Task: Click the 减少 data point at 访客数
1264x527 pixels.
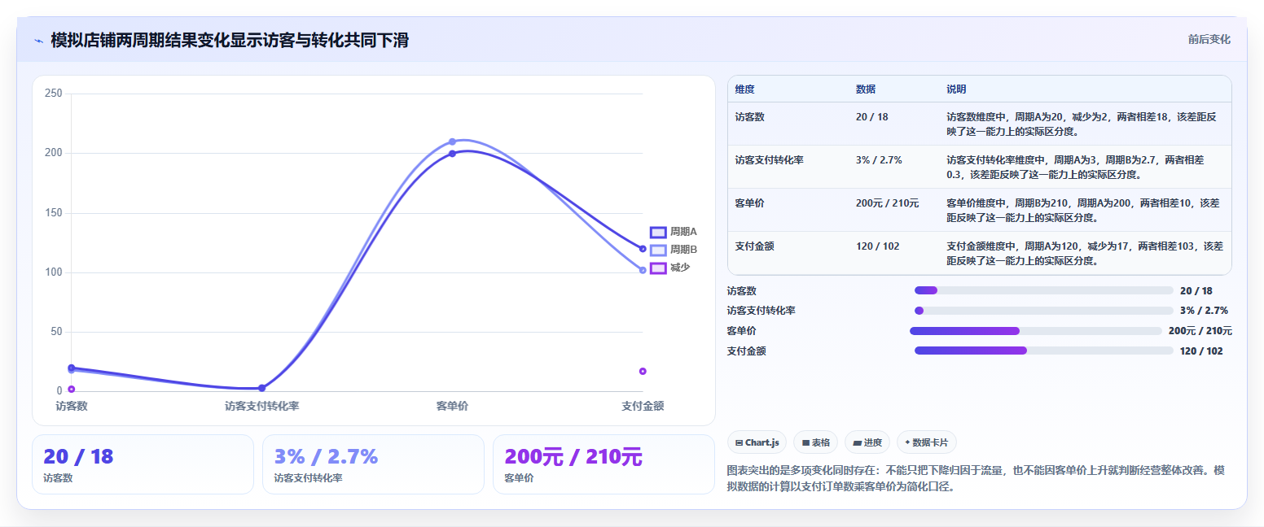Action: point(72,390)
